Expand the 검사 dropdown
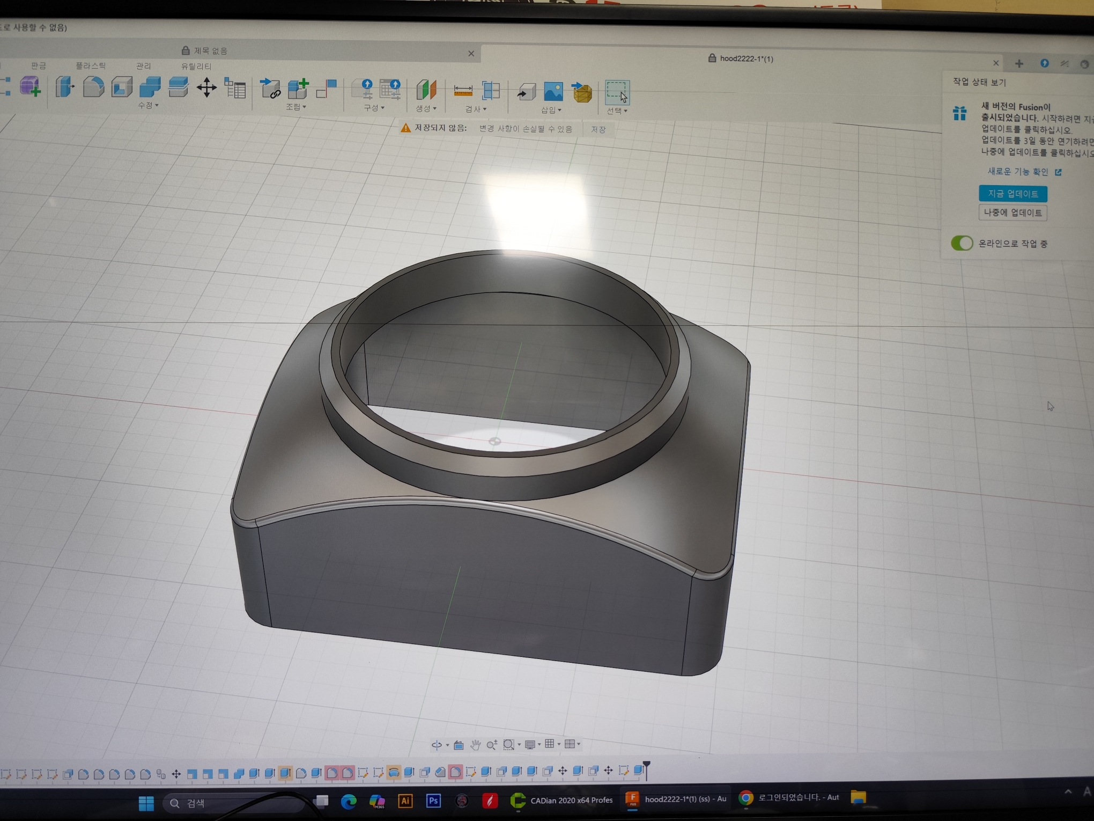The height and width of the screenshot is (821, 1094). tap(476, 109)
